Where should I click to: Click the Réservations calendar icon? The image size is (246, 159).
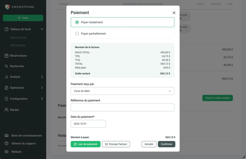pos(7,56)
